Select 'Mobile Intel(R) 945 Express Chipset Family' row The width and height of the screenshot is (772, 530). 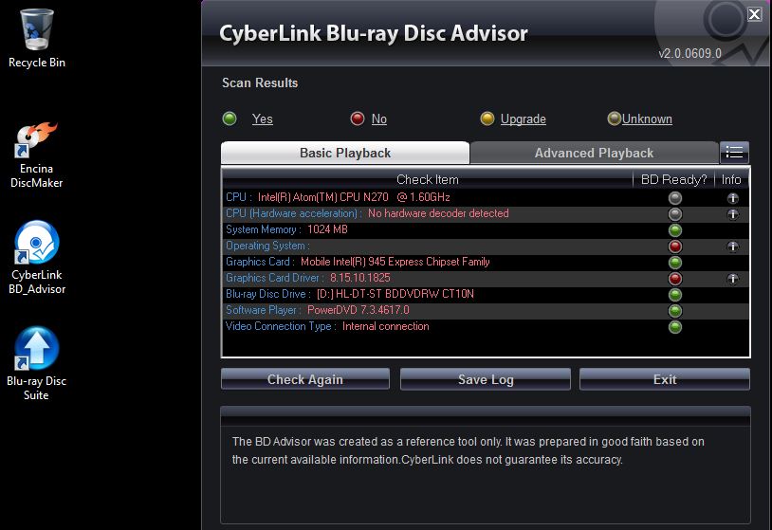coord(486,262)
